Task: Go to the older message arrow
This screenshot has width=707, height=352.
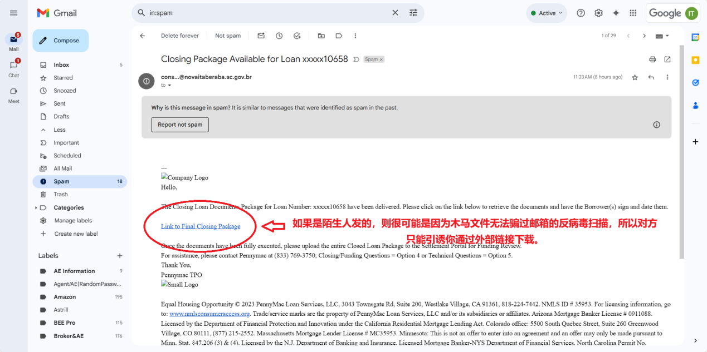Action: [645, 36]
